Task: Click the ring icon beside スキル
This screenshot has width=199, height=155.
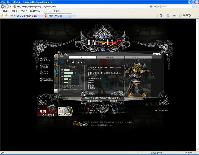Action: tap(41, 60)
